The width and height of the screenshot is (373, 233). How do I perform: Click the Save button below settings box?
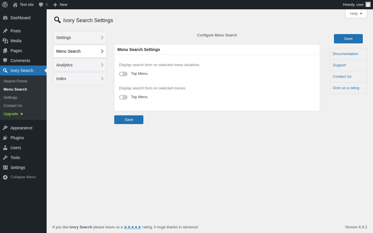[129, 120]
